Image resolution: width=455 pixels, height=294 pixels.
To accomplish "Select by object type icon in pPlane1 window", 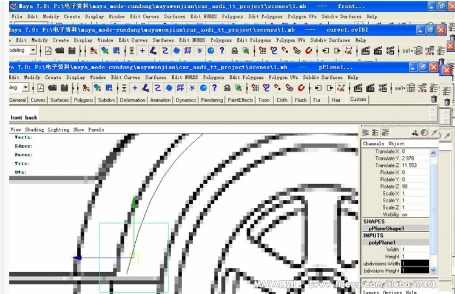I will point(98,87).
